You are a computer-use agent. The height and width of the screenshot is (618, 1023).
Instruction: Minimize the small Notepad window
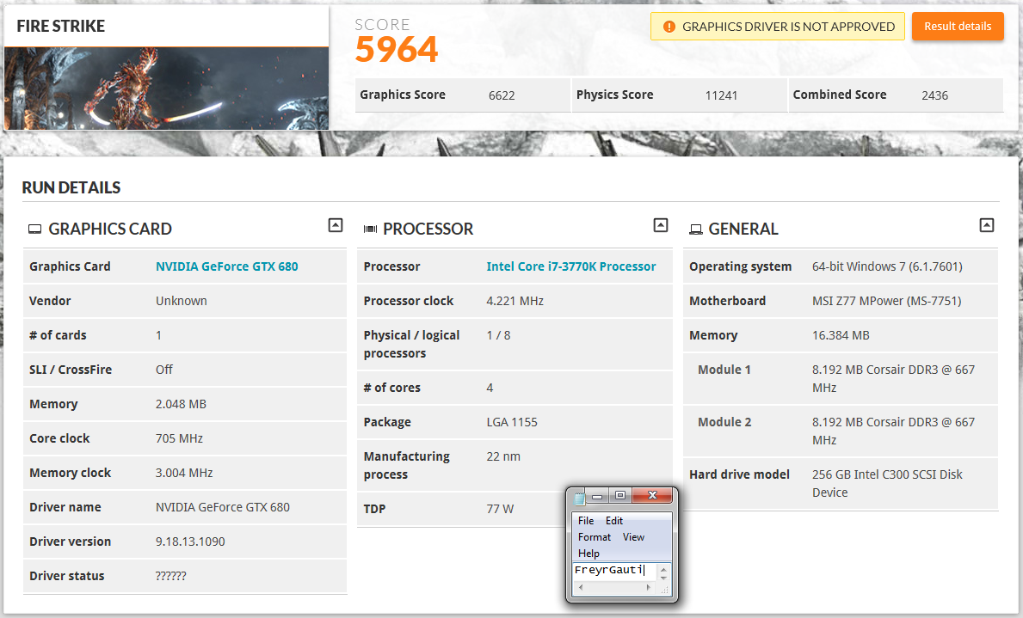tap(597, 496)
